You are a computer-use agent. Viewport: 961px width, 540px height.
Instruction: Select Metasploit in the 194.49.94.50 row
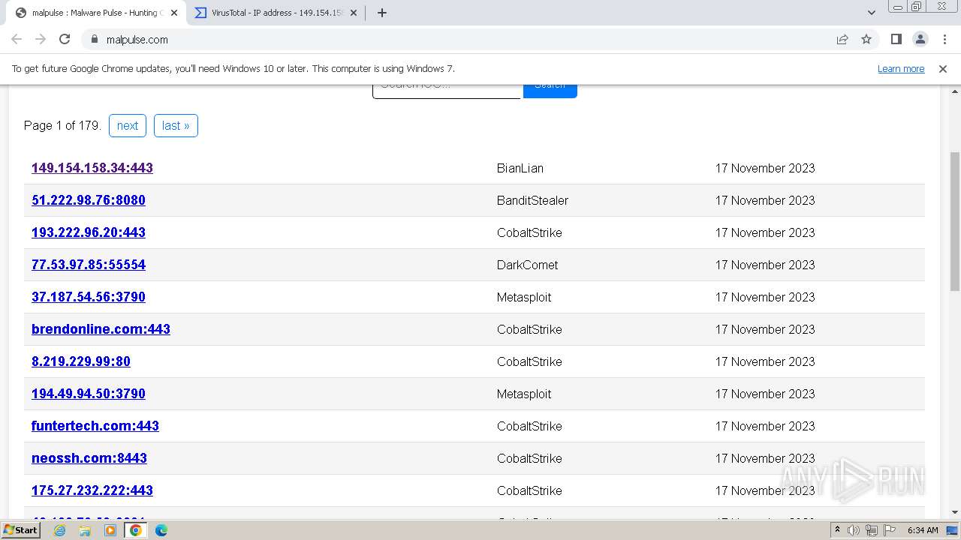pyautogui.click(x=524, y=394)
